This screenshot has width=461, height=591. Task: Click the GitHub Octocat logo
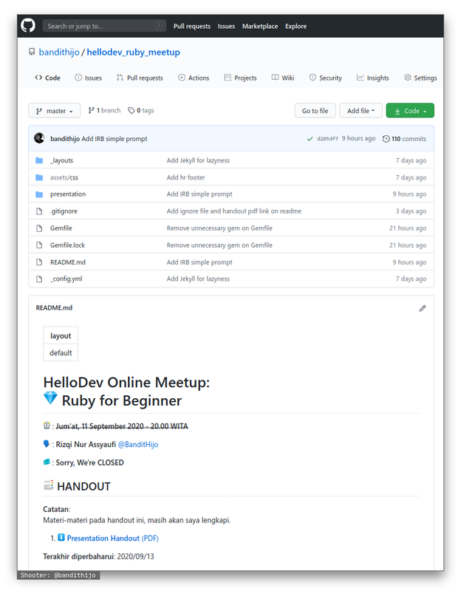28,26
